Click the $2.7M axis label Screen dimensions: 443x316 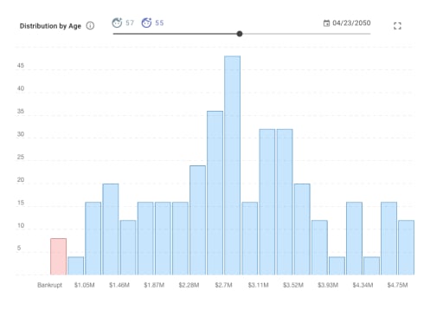pyautogui.click(x=223, y=285)
